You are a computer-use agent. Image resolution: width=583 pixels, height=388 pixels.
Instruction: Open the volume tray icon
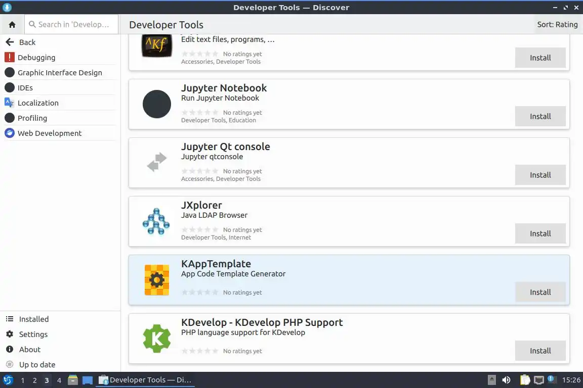tap(506, 380)
